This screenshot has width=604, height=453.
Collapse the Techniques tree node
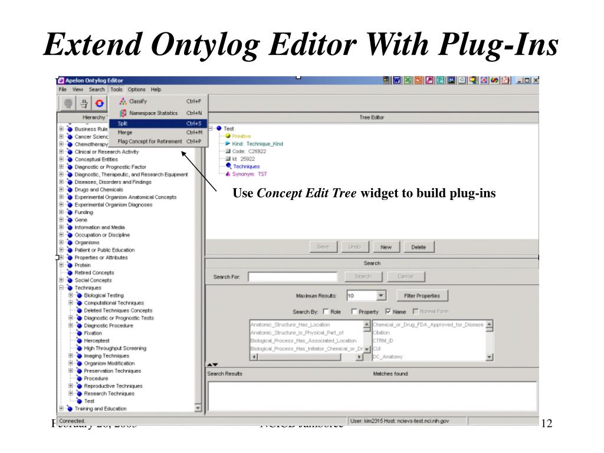click(61, 288)
